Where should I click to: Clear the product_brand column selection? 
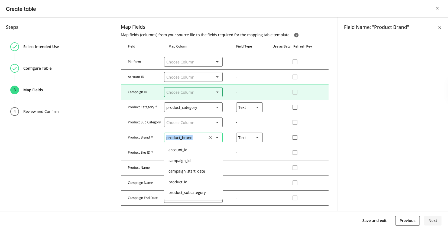210,137
